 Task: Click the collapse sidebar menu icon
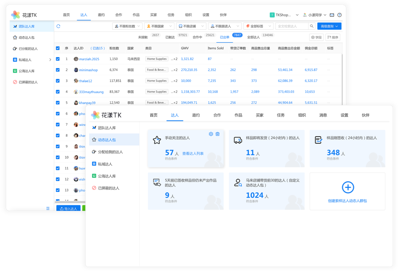point(48,208)
